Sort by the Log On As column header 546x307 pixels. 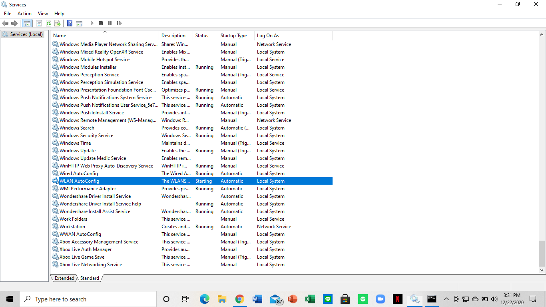pos(293,36)
